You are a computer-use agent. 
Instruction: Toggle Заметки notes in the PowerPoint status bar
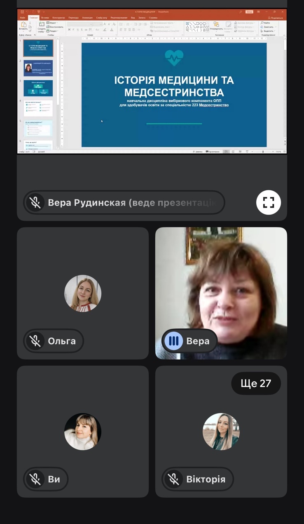[x=198, y=152]
